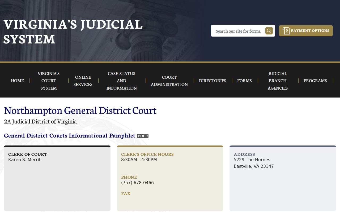Viewport: 340px width, 212px height.
Task: Click the PDF badge beside the pamphlet link
Action: point(143,136)
